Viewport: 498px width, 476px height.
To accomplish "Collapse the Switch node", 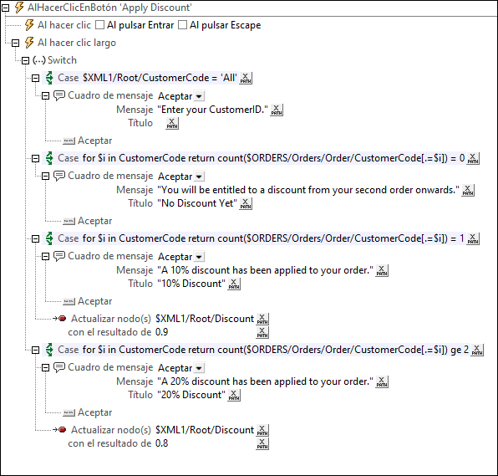I will (25, 60).
